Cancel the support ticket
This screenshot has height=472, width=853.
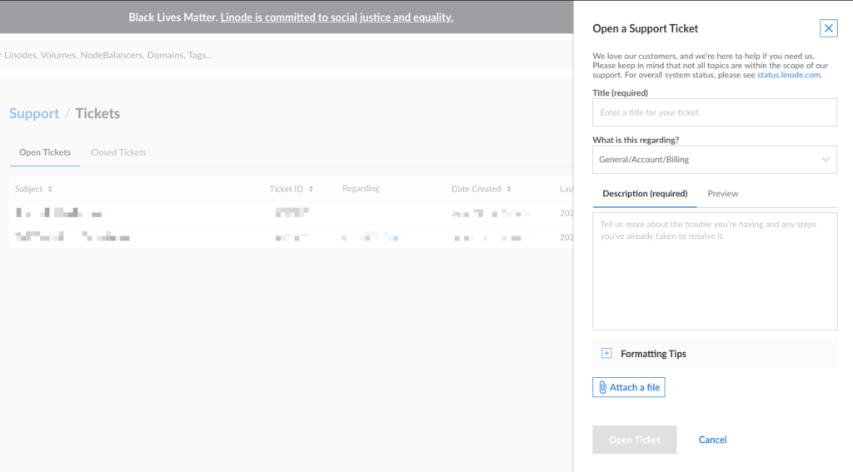[x=712, y=440]
